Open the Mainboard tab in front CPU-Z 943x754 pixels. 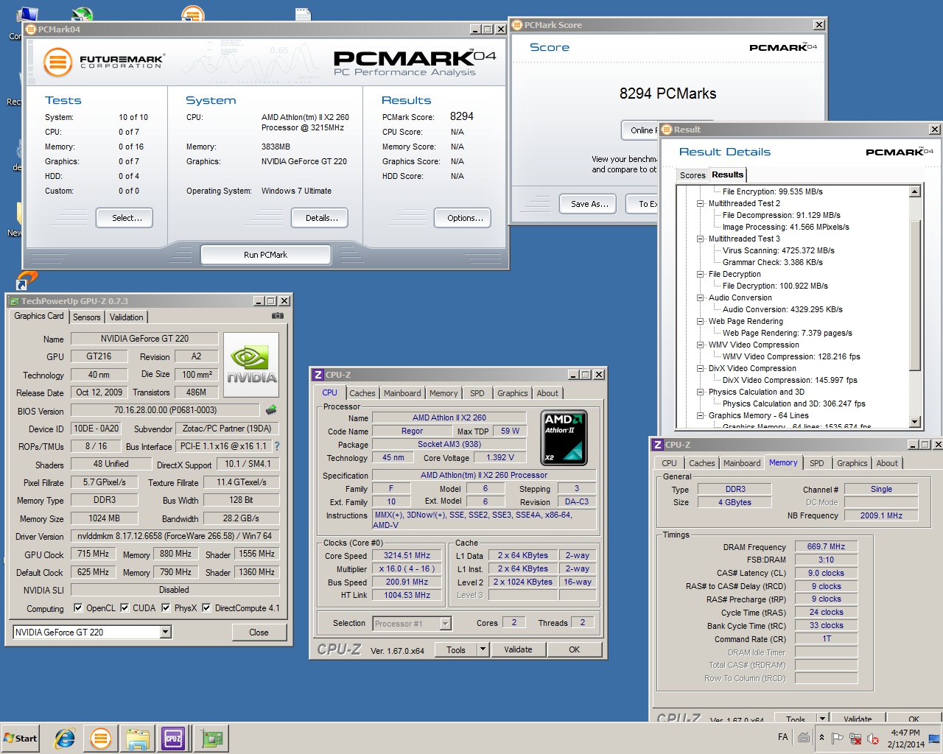[402, 393]
